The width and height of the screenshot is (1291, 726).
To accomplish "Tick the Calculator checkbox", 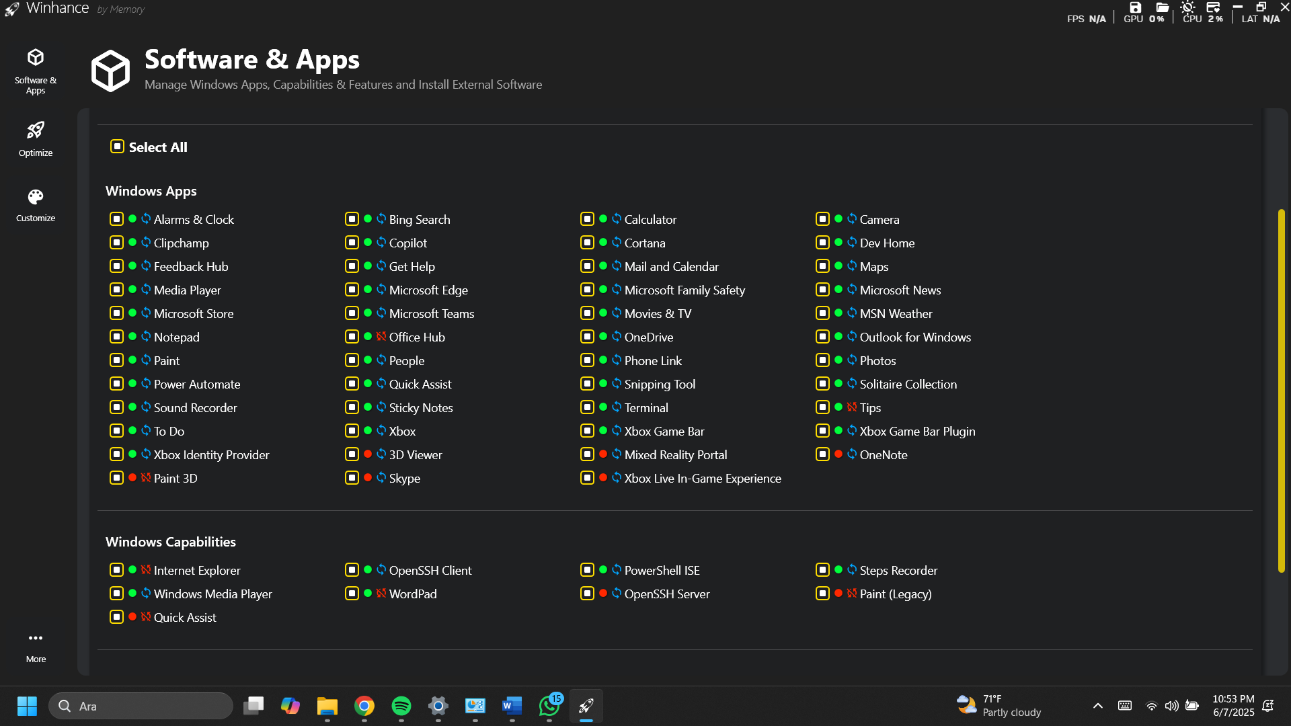I will coord(587,219).
